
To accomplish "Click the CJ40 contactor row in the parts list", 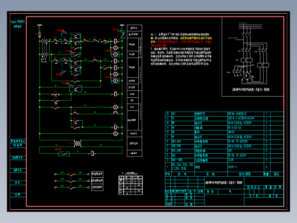I will (x=224, y=160).
